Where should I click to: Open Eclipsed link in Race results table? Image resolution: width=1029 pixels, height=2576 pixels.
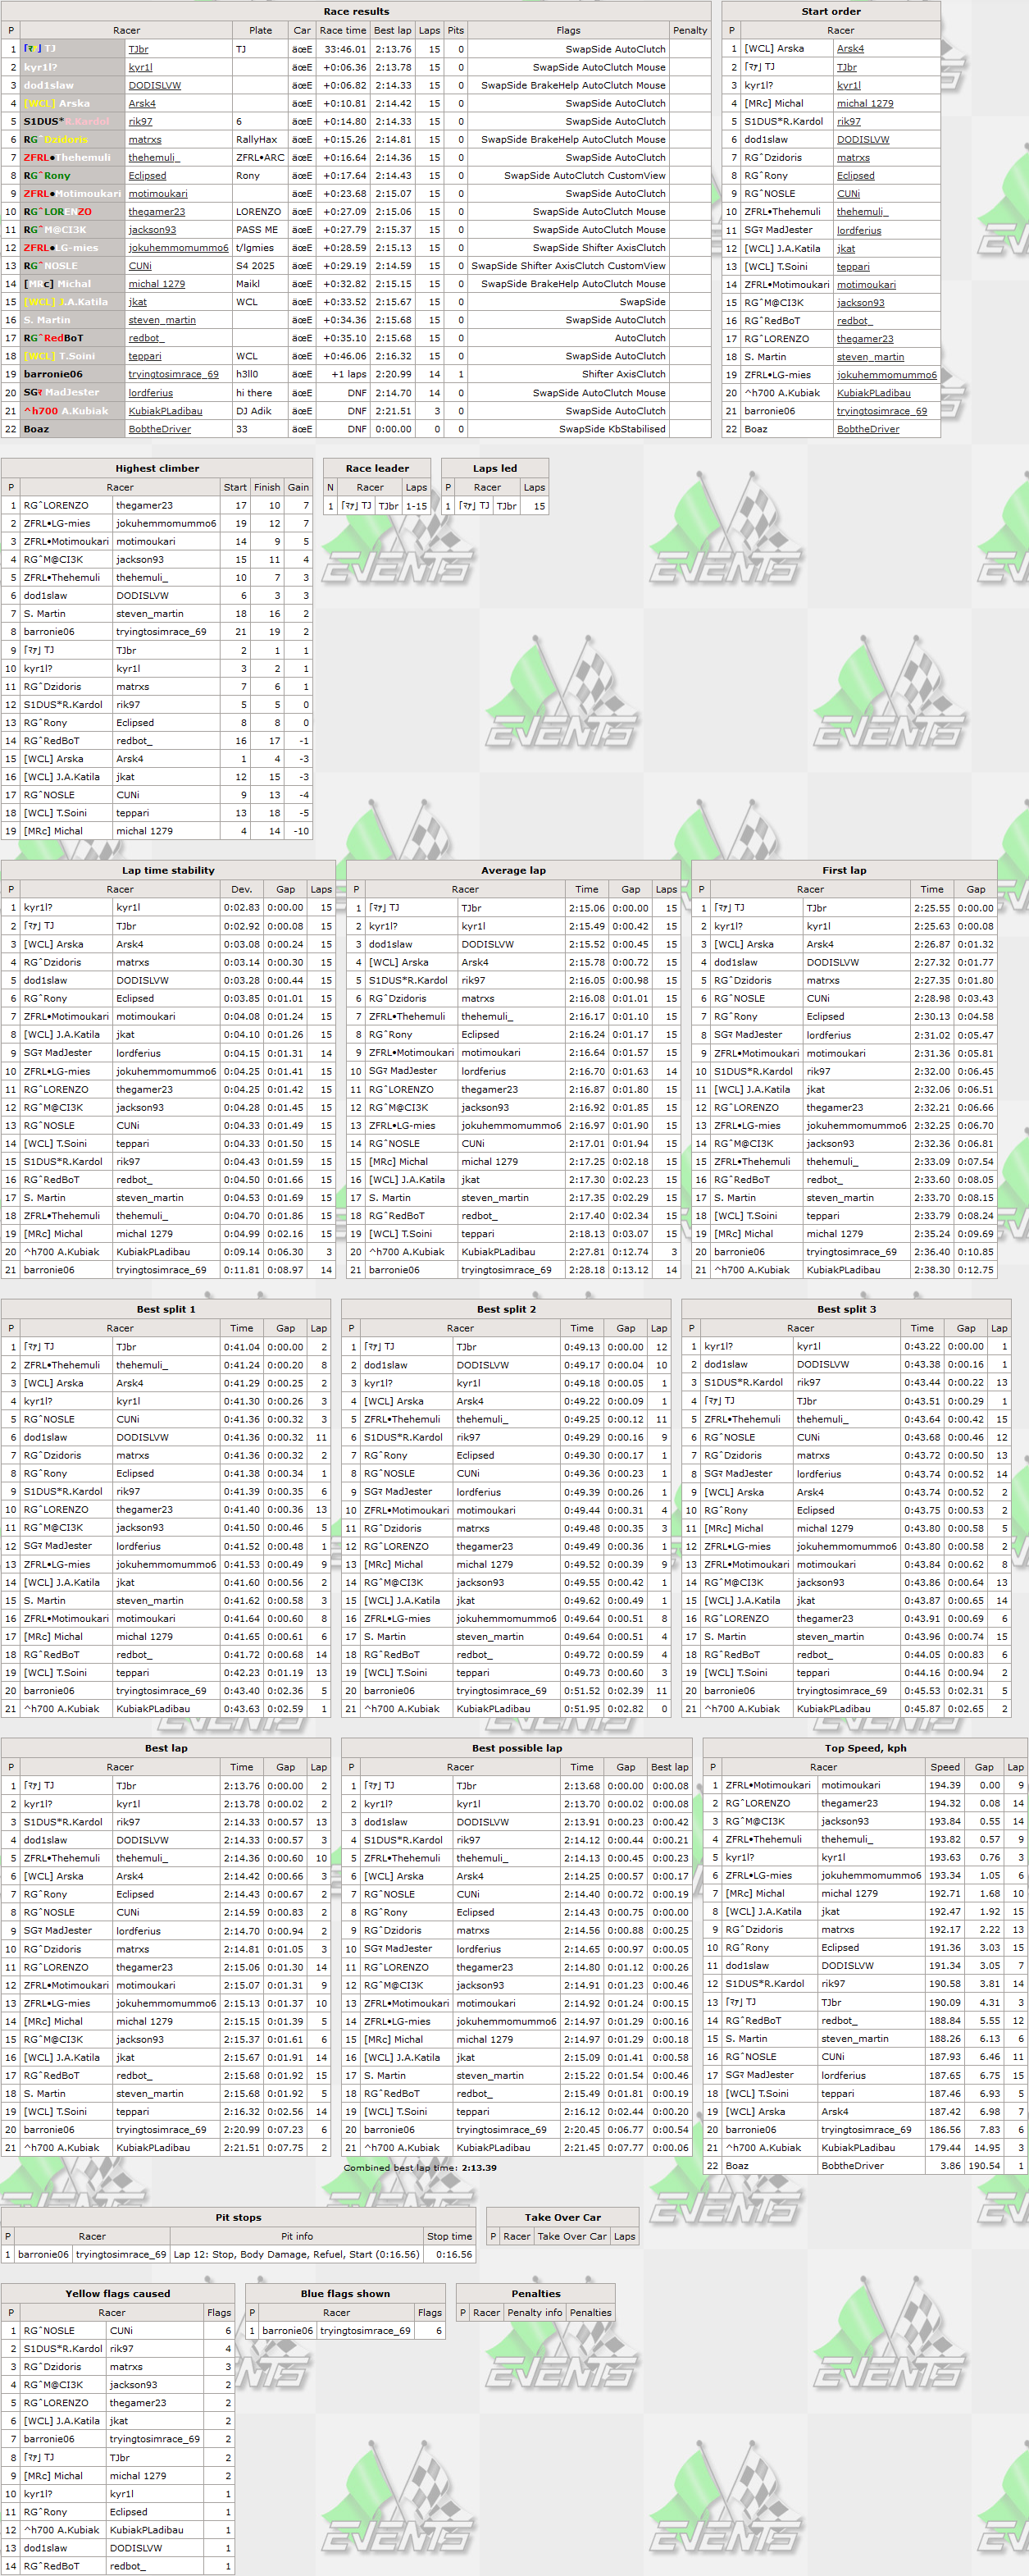pos(147,175)
